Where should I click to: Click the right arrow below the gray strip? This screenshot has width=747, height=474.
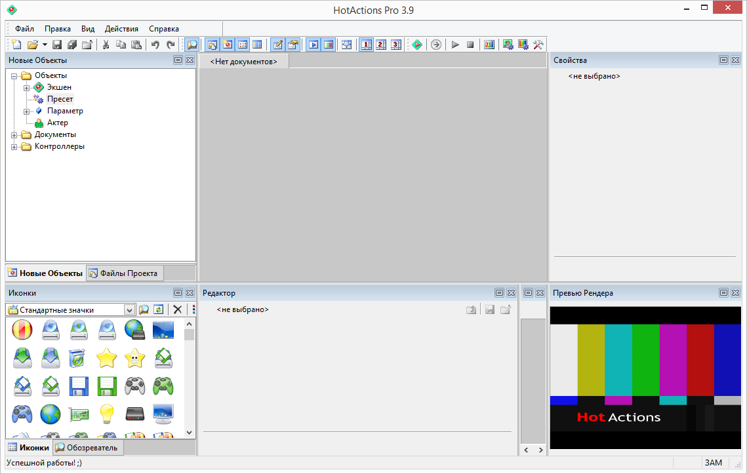(540, 450)
